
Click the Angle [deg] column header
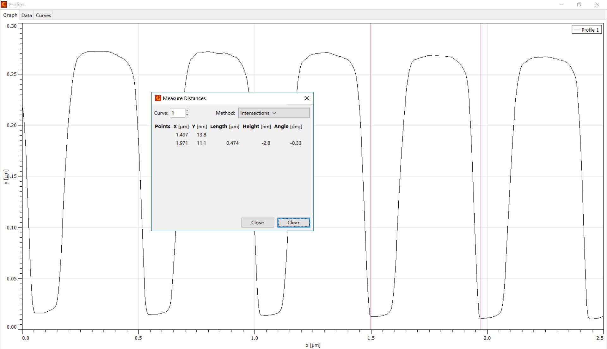click(288, 127)
